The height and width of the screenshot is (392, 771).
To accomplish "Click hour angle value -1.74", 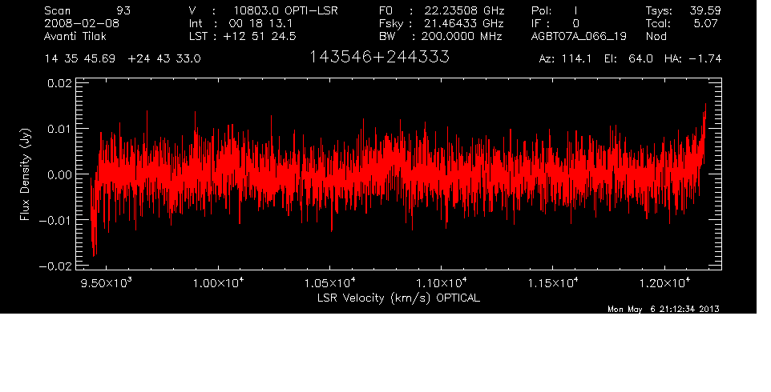I will (704, 59).
